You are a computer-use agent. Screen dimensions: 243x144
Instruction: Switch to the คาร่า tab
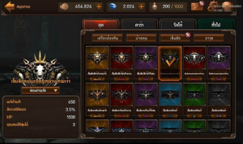(139, 24)
